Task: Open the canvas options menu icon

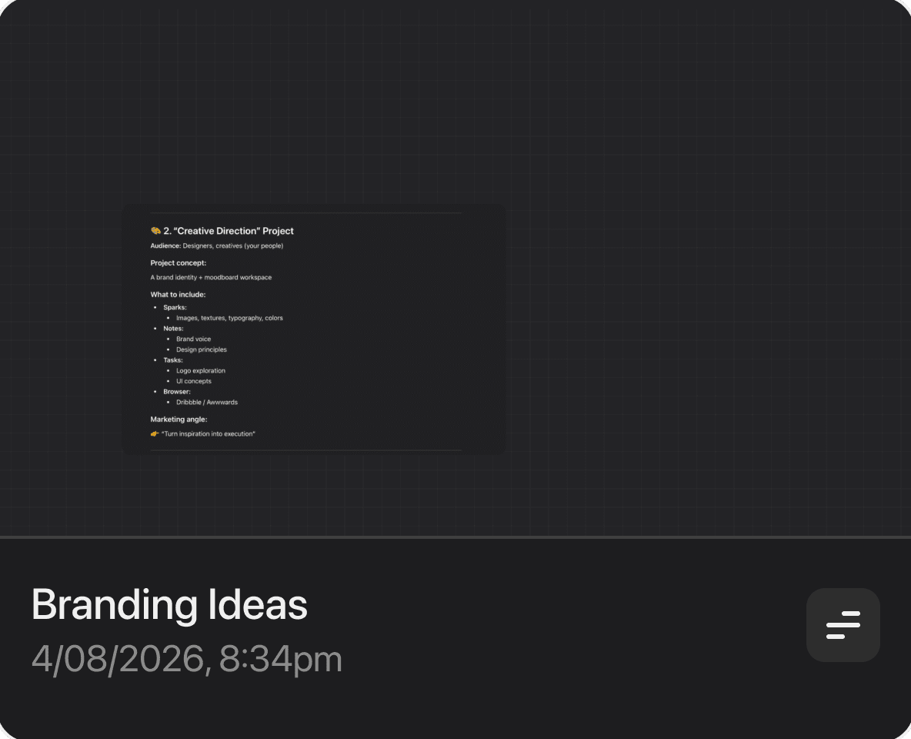Action: coord(843,624)
